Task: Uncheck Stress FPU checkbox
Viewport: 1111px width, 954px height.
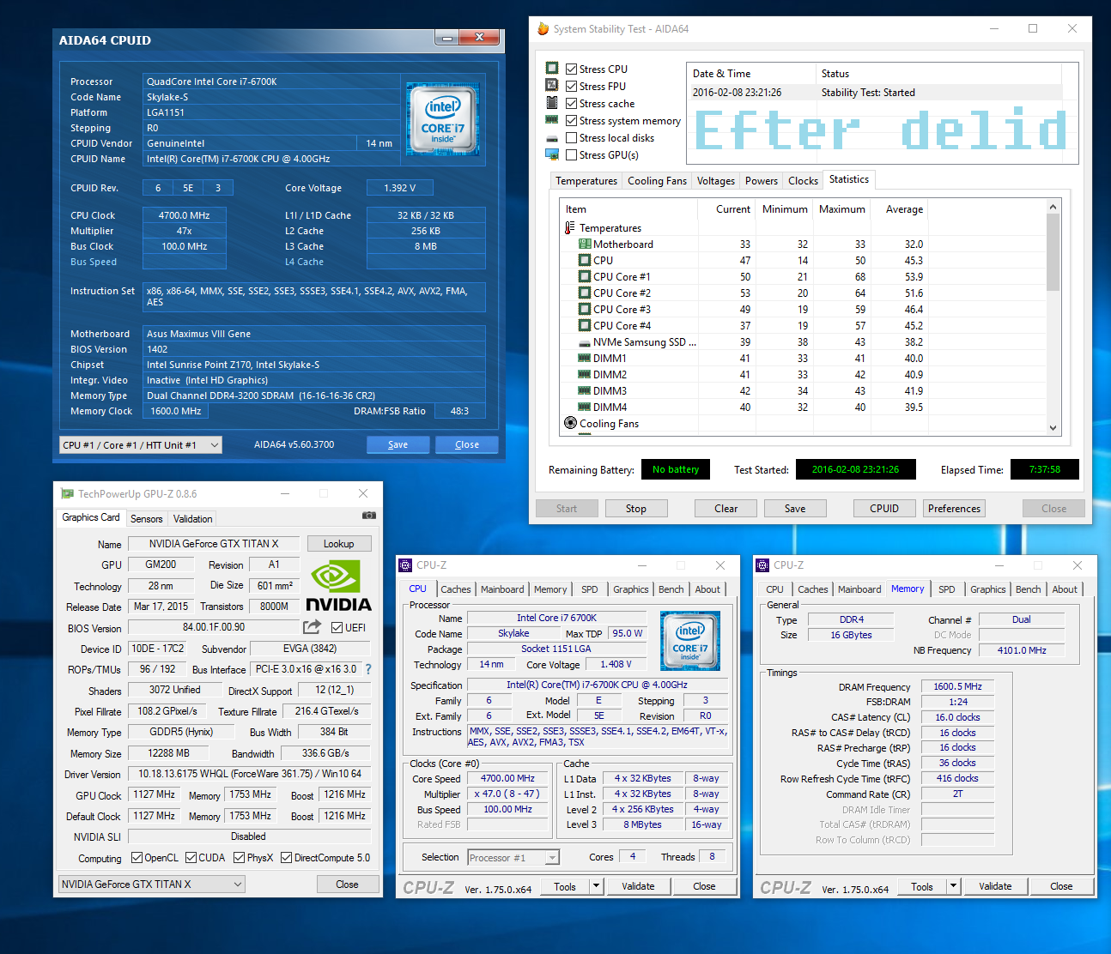Action: click(571, 86)
